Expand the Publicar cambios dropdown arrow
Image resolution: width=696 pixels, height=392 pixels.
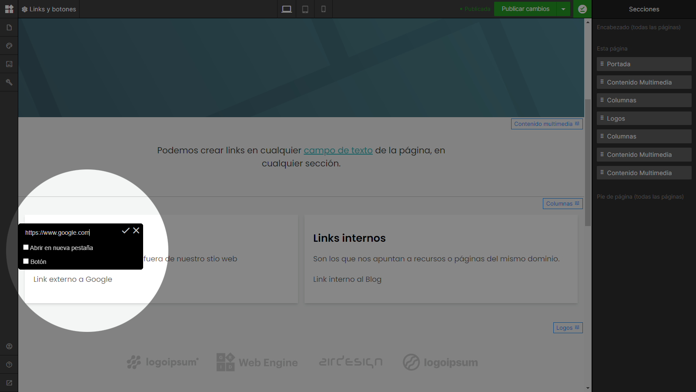click(x=563, y=9)
